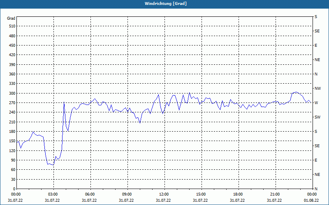Click the N compass label beside 360 gridline
Screen dimensions: 329x205
[316, 74]
